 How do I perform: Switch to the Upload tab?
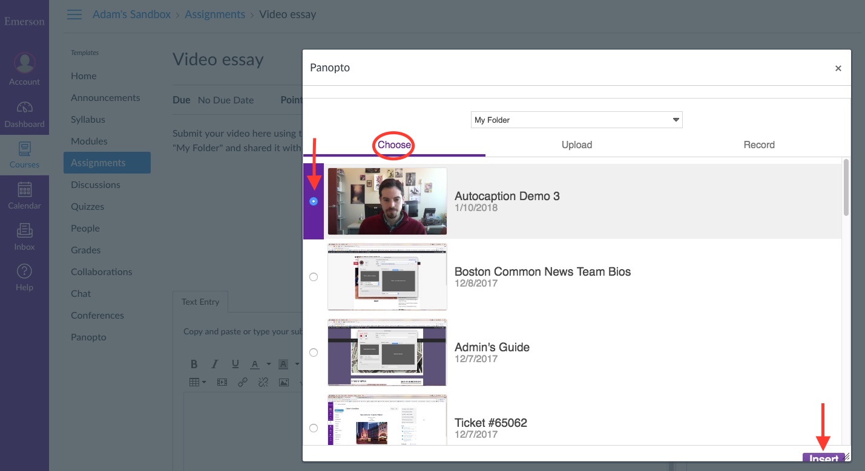[577, 145]
